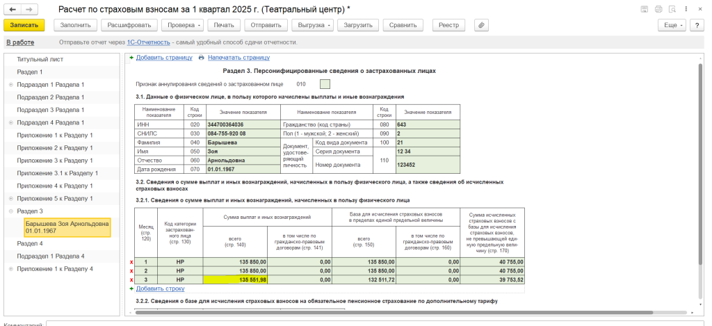Click the printer icon in title bar
This screenshot has height=326, width=712.
pos(657,9)
